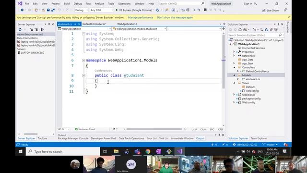Click the editor vertical scrollbar
The height and width of the screenshot is (173, 307).
(x=224, y=61)
